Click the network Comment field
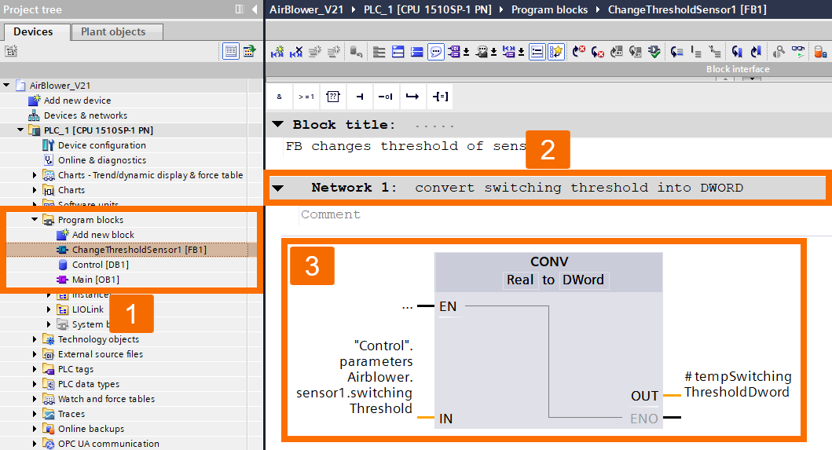Viewport: 832px width, 450px height. 331,214
